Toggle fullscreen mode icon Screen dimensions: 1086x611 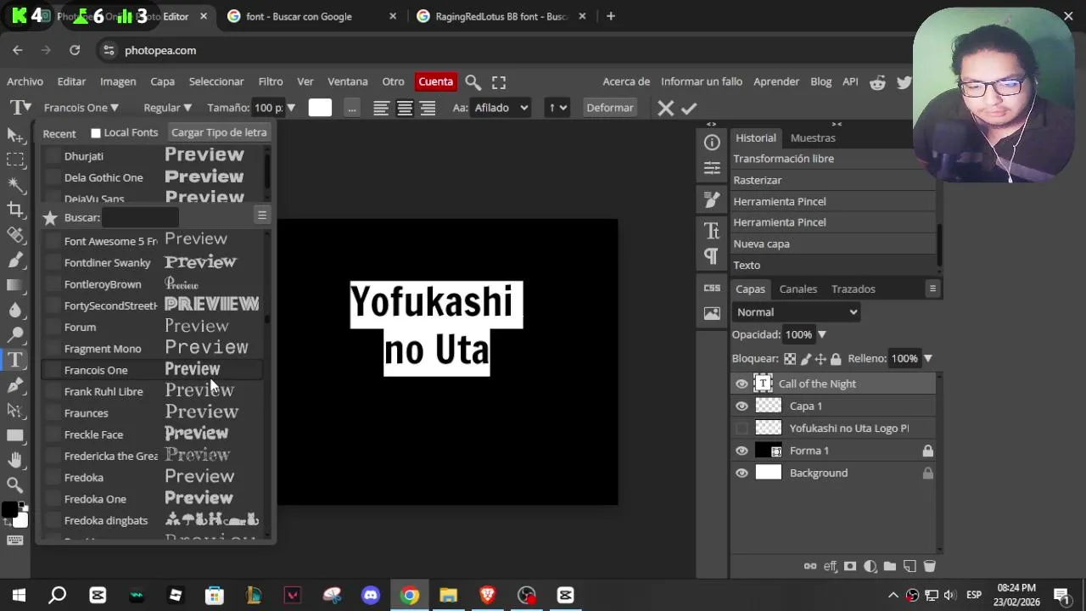point(499,82)
